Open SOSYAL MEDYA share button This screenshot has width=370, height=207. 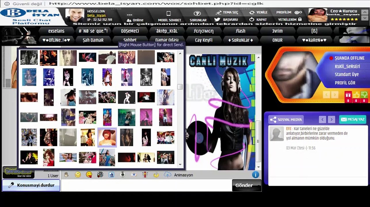coord(286,120)
